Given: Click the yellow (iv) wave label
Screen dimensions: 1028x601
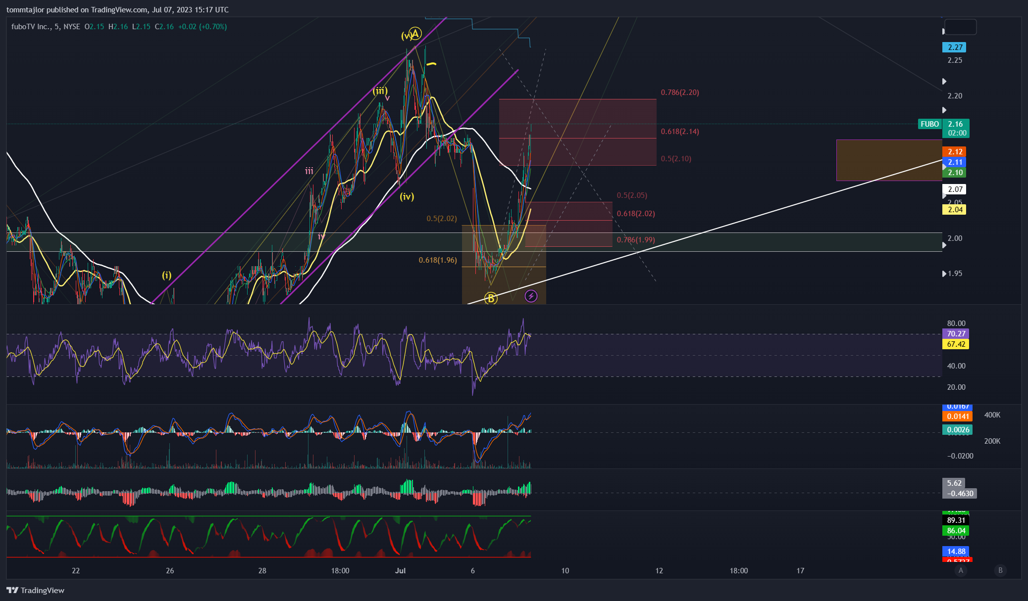Looking at the screenshot, I should tap(407, 196).
